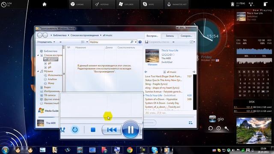The width and height of the screenshot is (274, 154).
Task: Click the Название column header
Action: point(80,47)
